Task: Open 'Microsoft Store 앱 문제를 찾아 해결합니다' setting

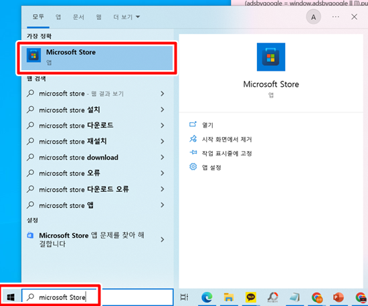Action: click(x=92, y=239)
